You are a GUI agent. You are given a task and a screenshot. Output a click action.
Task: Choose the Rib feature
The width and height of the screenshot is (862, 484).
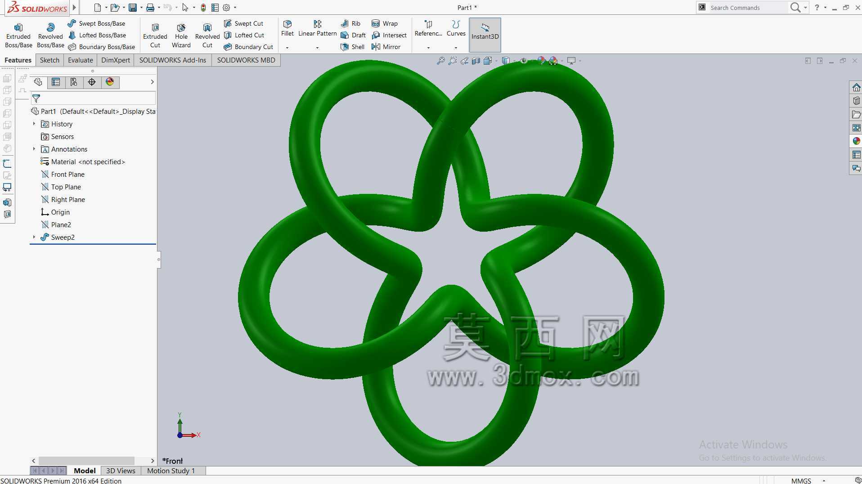point(350,23)
